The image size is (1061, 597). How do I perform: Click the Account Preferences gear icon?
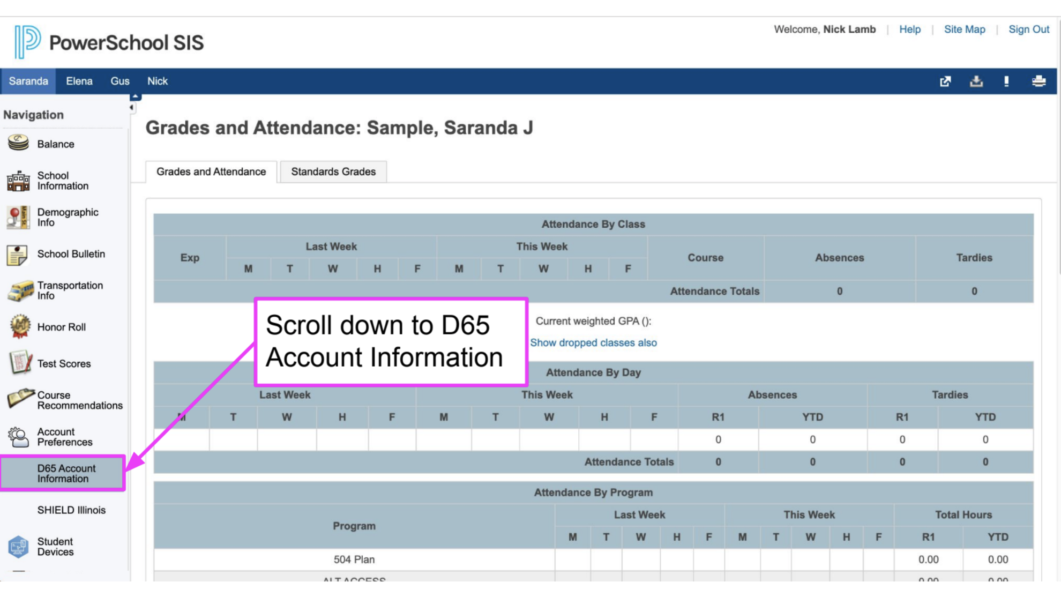18,437
